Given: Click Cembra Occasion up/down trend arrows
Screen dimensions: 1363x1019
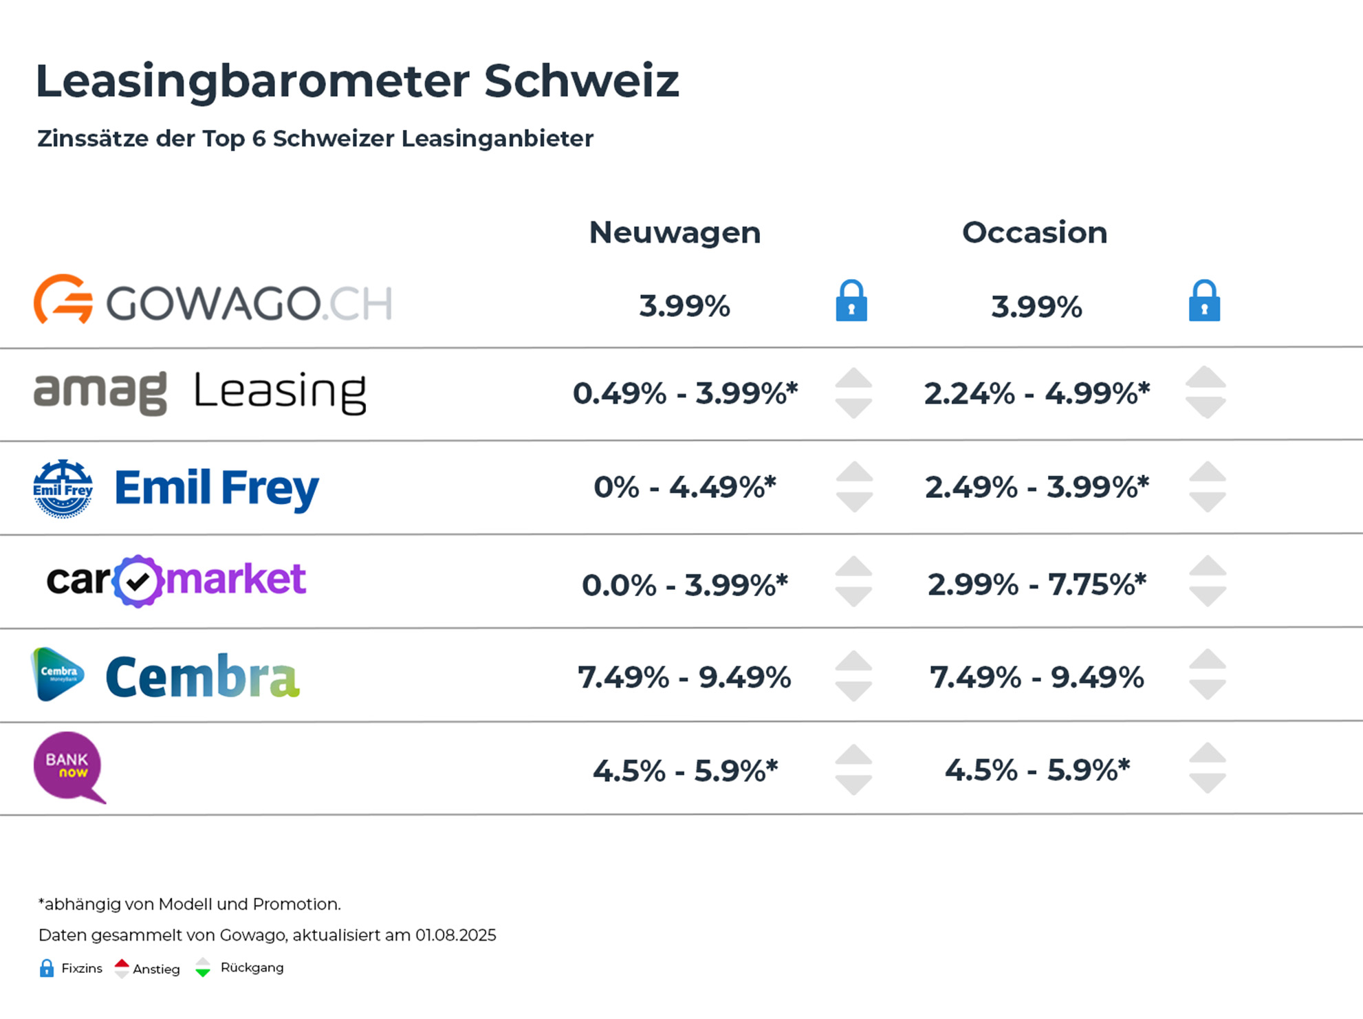Looking at the screenshot, I should [x=1208, y=675].
